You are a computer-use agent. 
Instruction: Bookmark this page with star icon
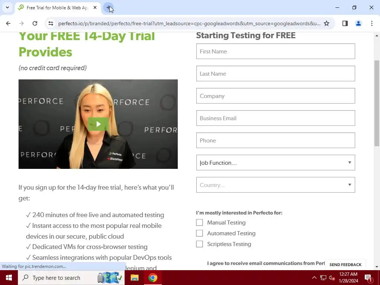[327, 23]
